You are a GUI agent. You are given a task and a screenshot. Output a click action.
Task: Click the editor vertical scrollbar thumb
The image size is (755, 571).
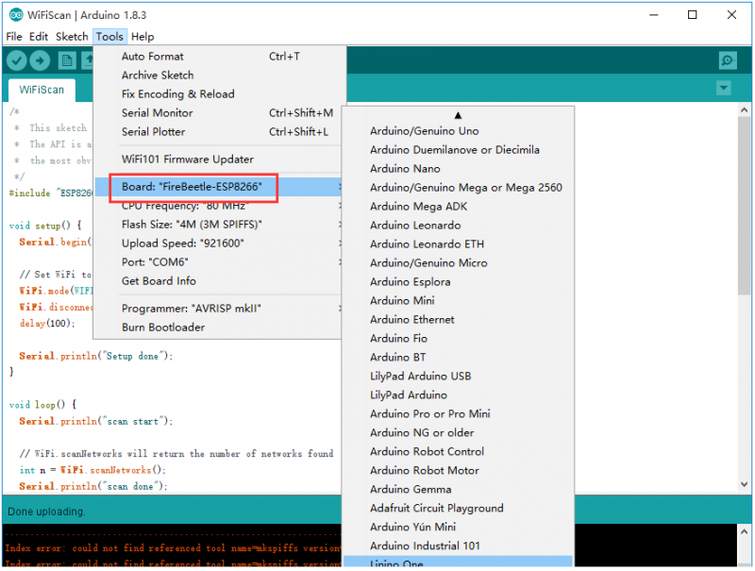point(744,206)
